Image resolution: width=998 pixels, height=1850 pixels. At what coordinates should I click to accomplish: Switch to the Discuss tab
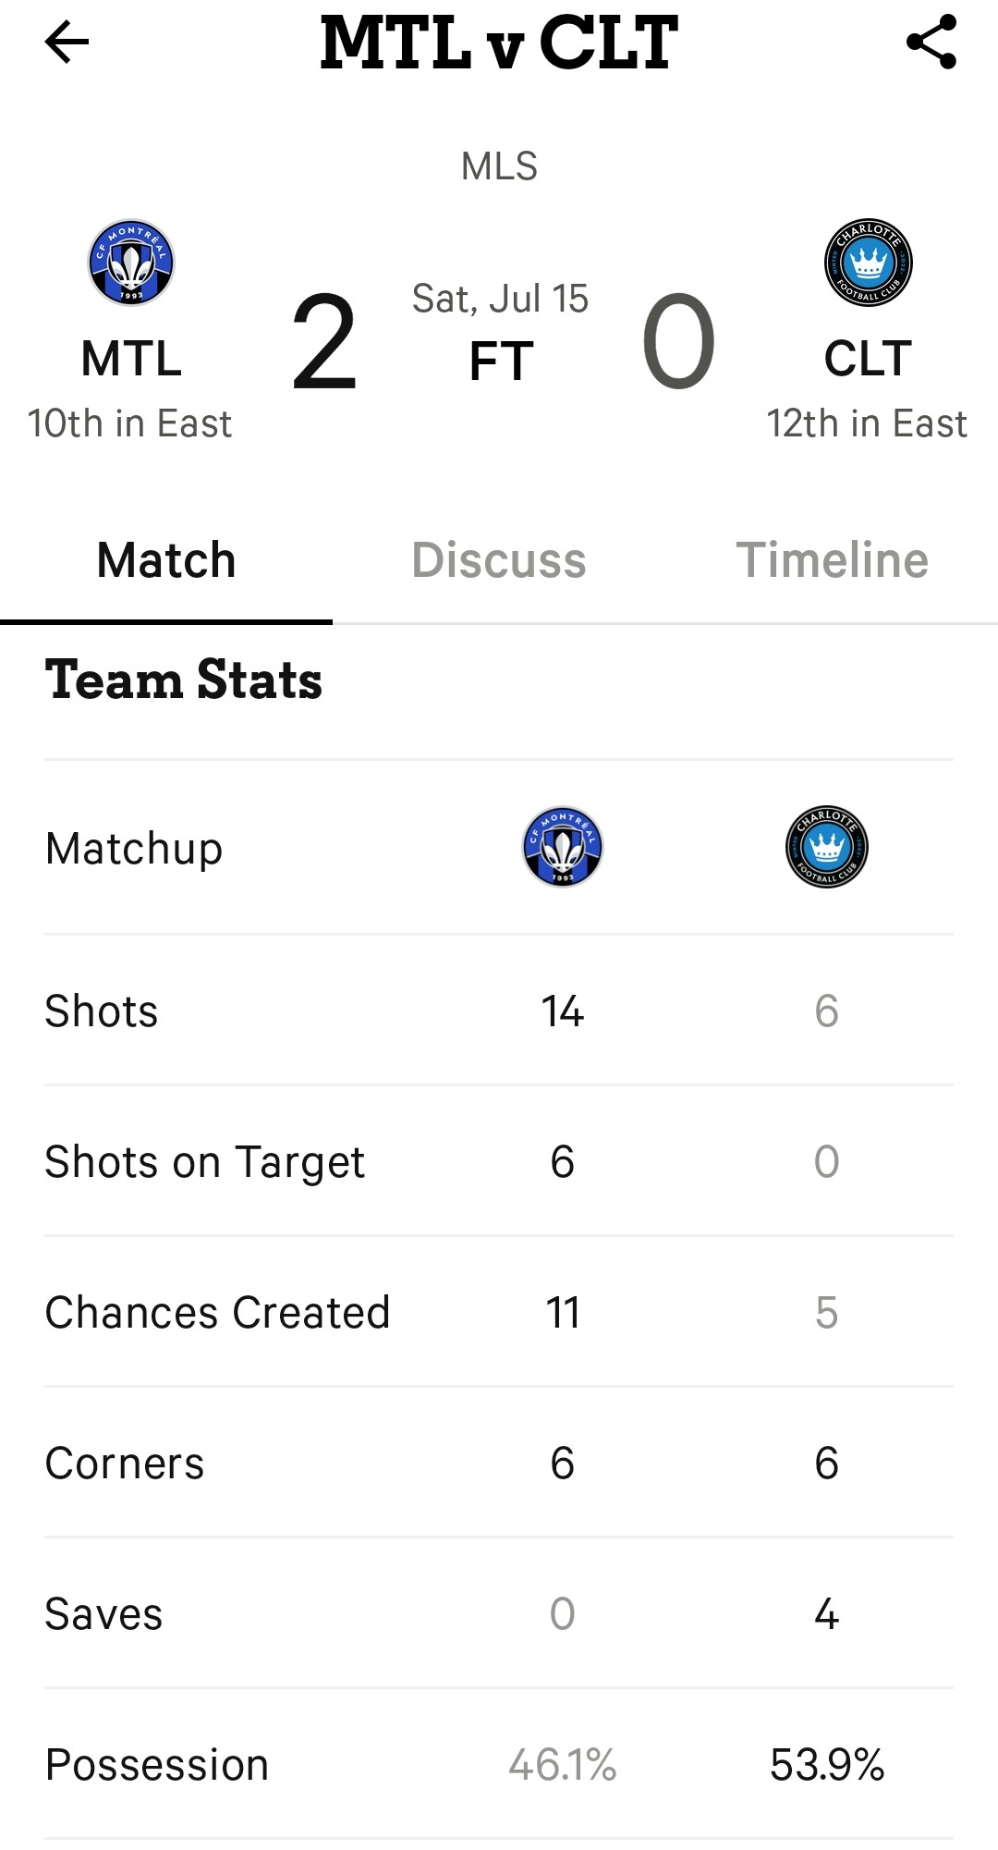(x=499, y=560)
